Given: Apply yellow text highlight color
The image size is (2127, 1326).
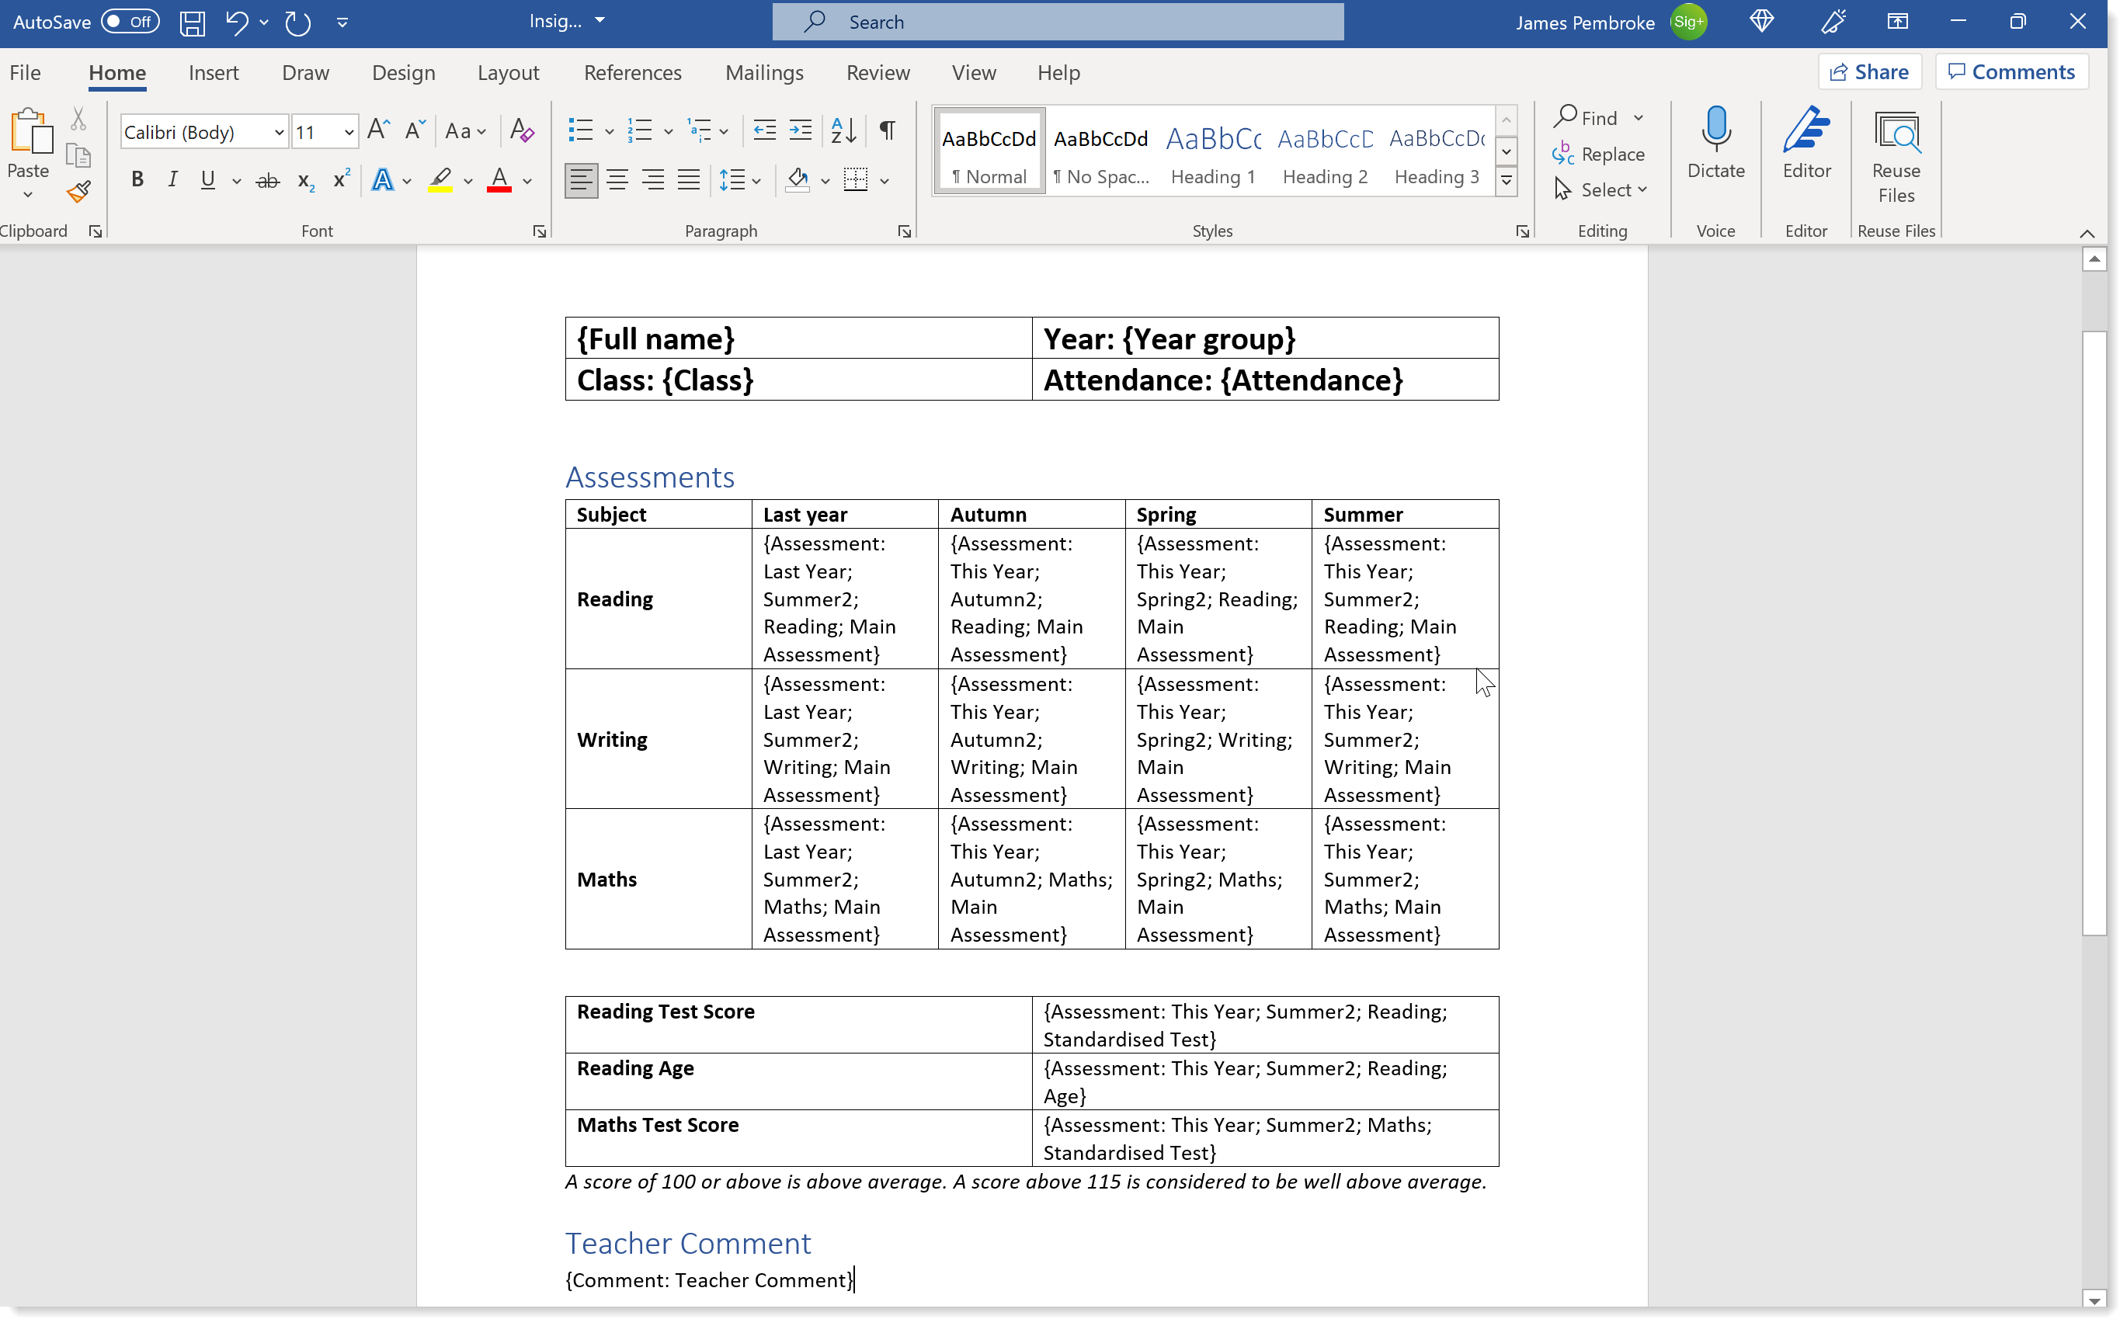Looking at the screenshot, I should (x=440, y=181).
